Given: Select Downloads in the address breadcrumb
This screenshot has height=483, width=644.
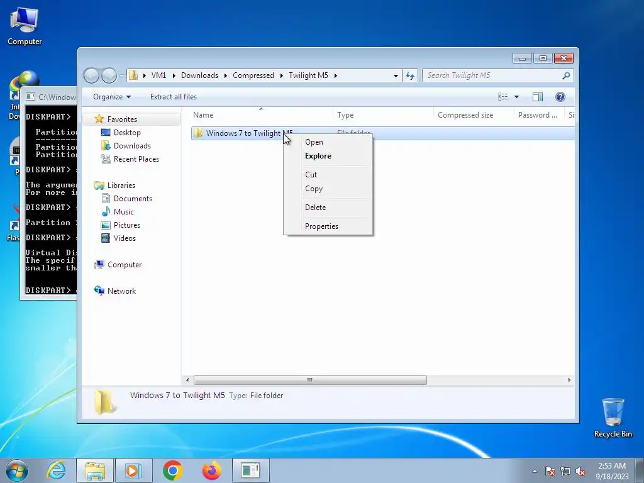Looking at the screenshot, I should click(x=199, y=75).
